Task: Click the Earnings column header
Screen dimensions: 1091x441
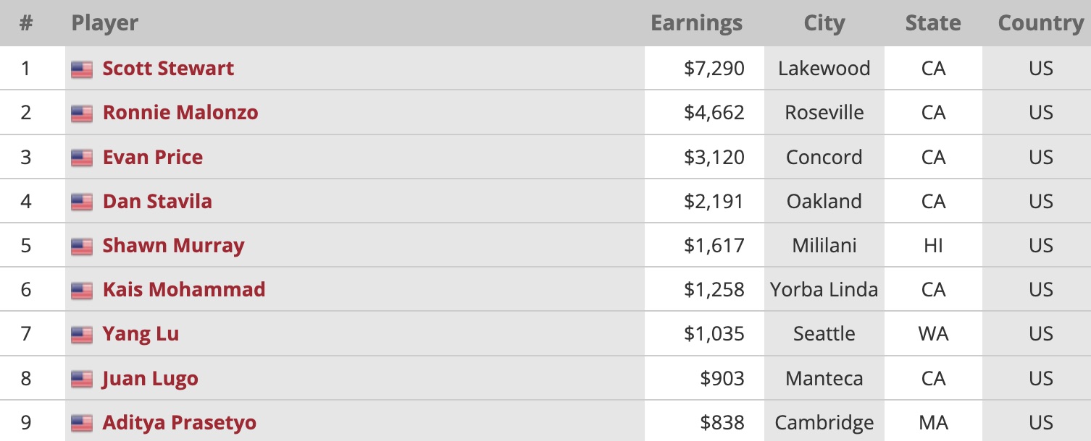Action: click(696, 23)
